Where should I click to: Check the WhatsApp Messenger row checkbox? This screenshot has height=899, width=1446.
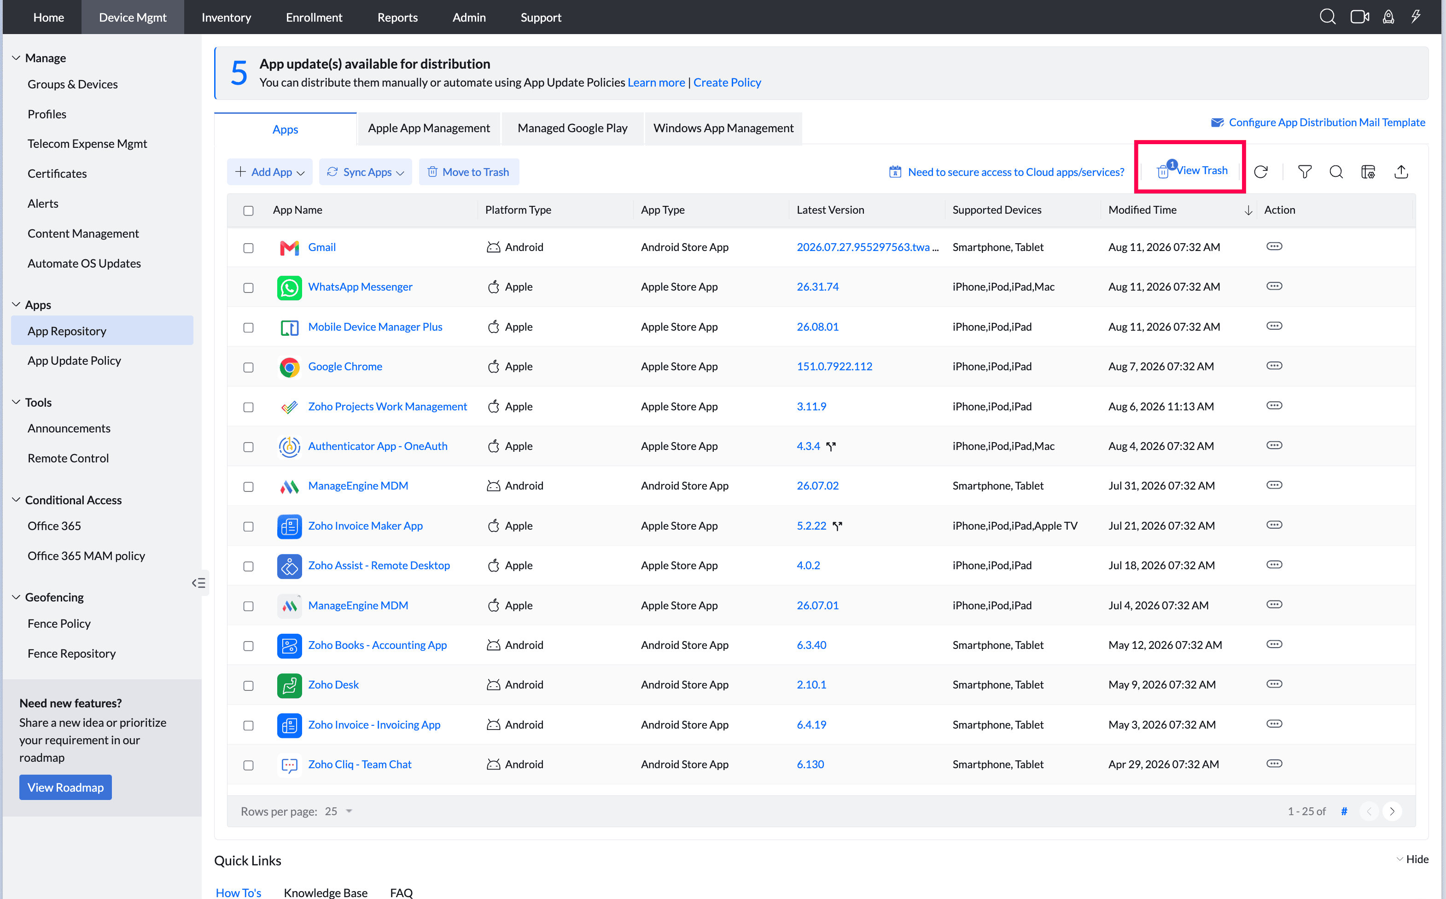point(248,288)
